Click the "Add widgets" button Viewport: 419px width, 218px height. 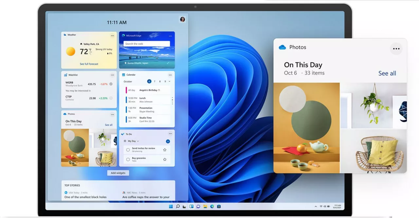(118, 173)
